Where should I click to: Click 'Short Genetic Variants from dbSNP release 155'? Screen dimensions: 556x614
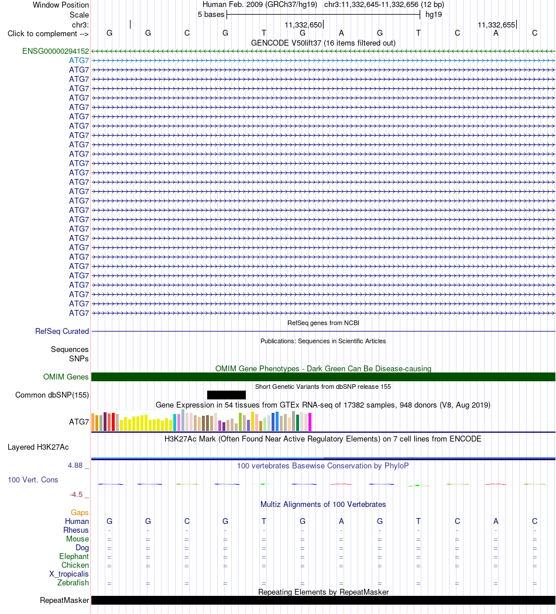pyautogui.click(x=323, y=387)
